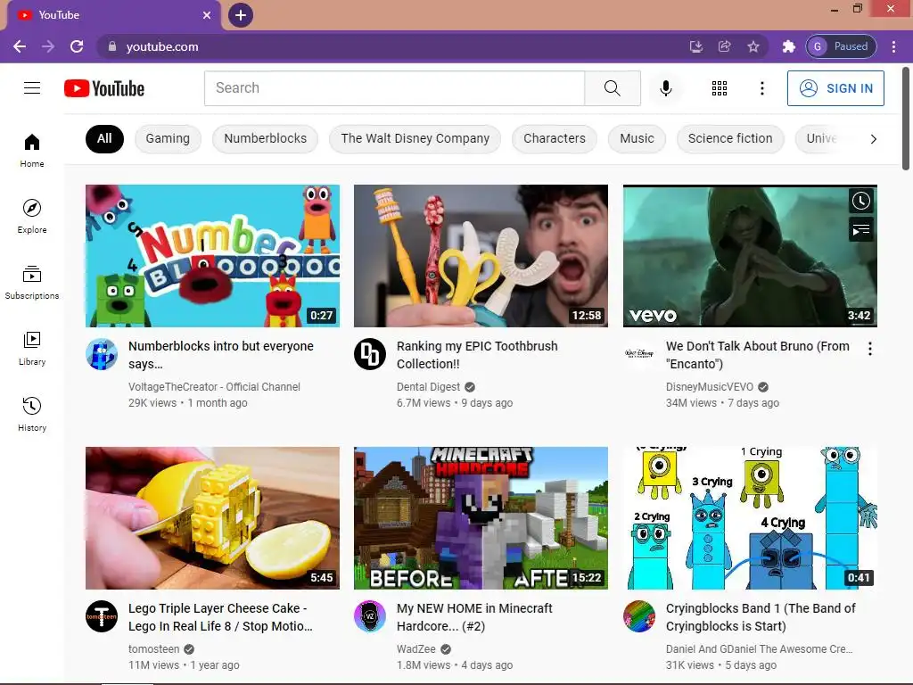Image resolution: width=913 pixels, height=685 pixels.
Task: Click the share page icon in address bar
Action: 724,46
